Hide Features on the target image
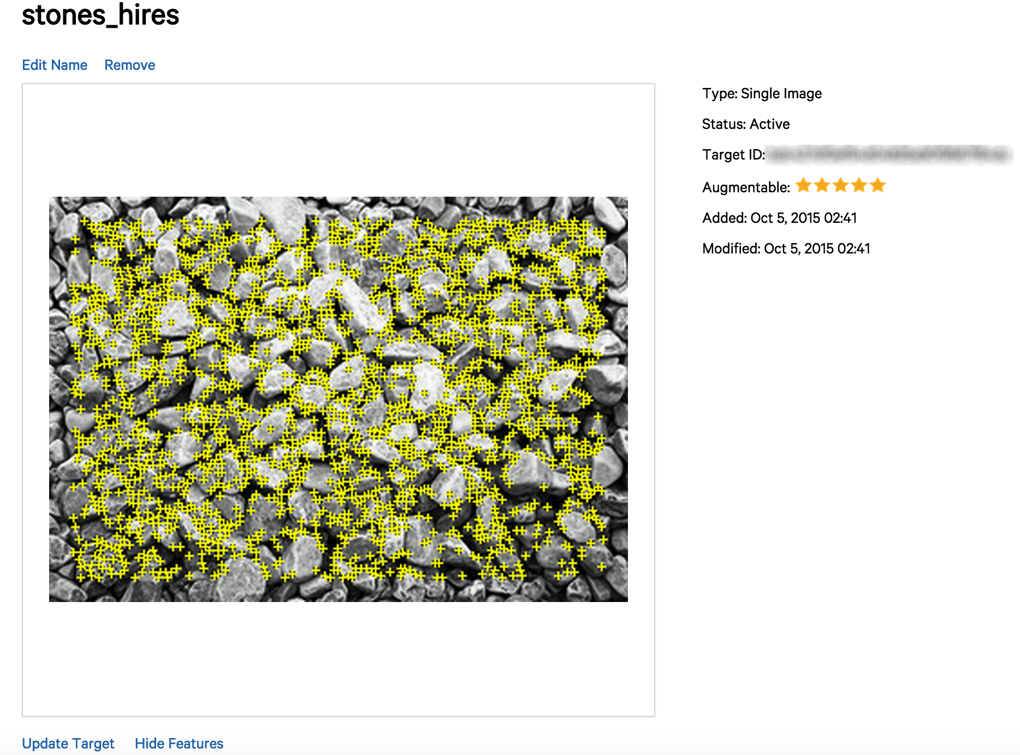The height and width of the screenshot is (755, 1020). pos(179,744)
